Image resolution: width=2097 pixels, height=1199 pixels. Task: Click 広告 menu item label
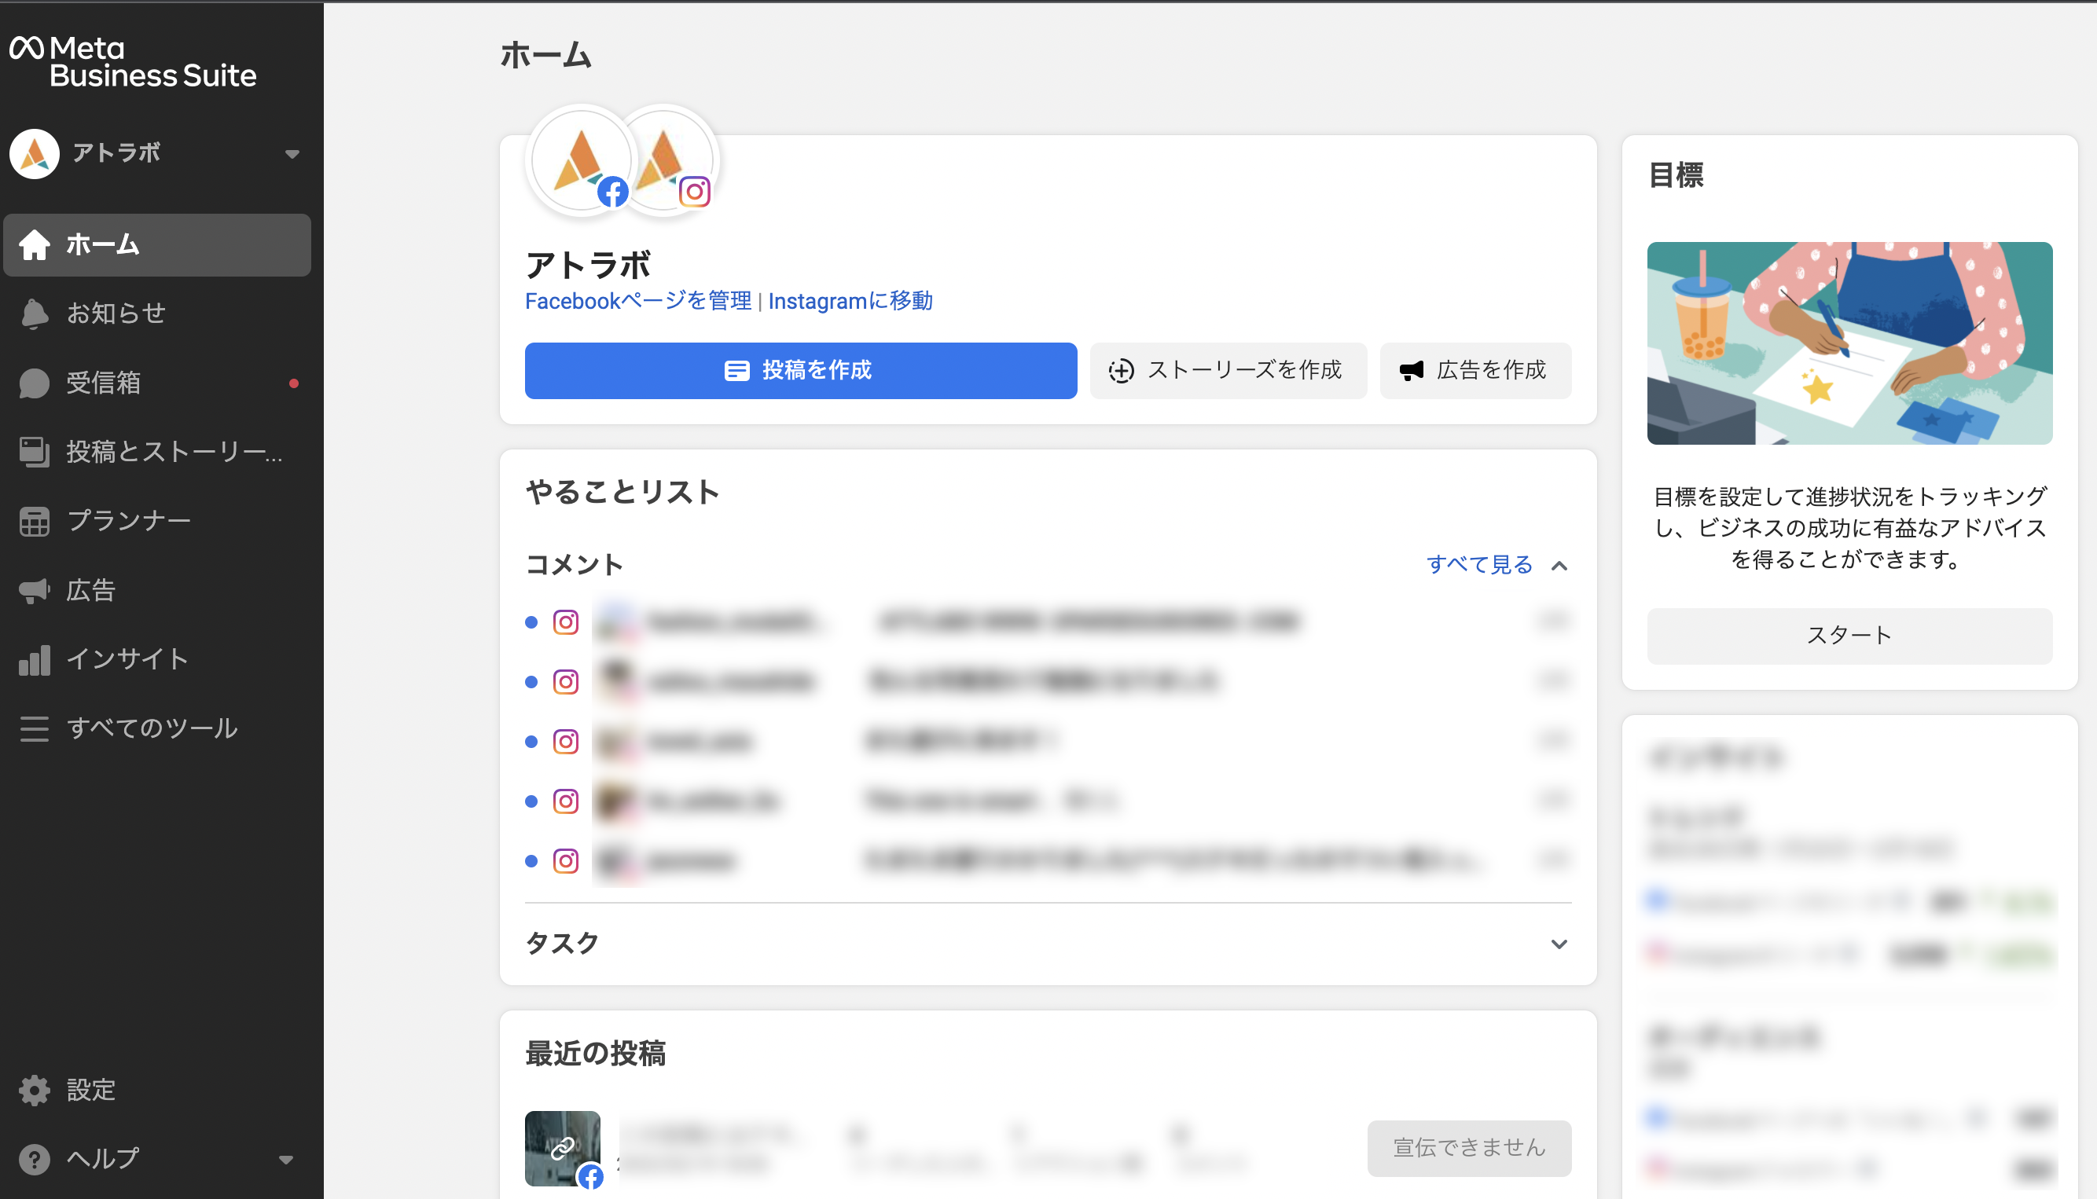click(x=90, y=590)
